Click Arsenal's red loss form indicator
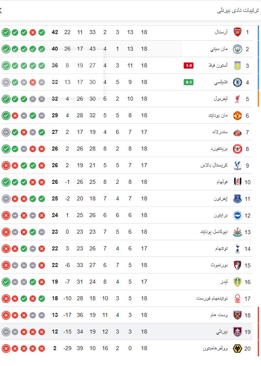The image size is (261, 366). pos(33,32)
